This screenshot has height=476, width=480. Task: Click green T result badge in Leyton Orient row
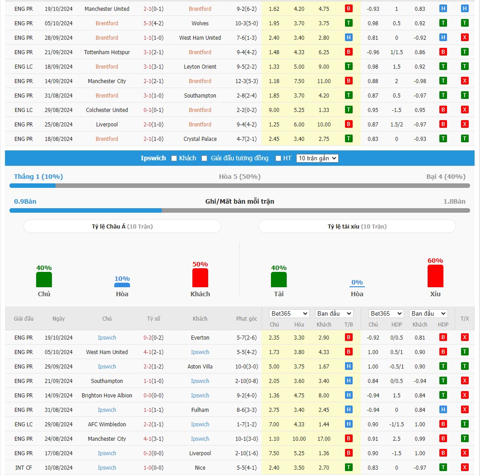[x=348, y=66]
